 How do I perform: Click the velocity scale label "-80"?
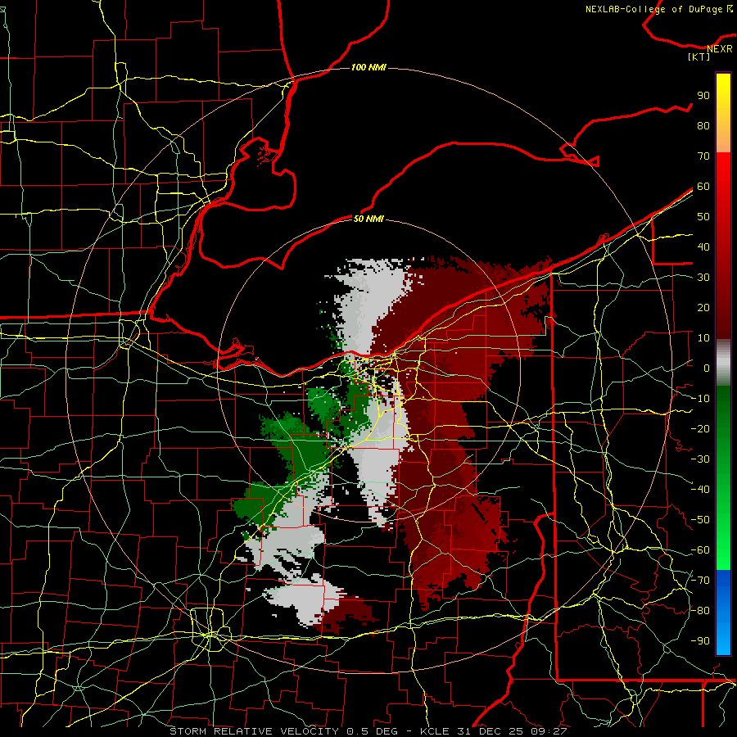click(700, 611)
